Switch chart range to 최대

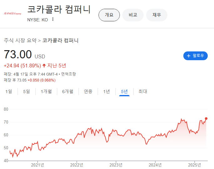click(x=143, y=92)
